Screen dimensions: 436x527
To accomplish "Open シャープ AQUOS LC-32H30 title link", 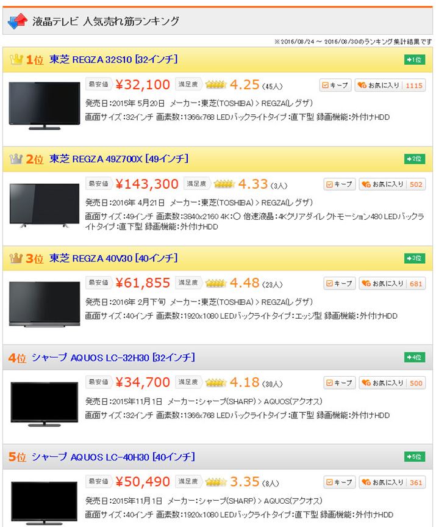I will [x=113, y=357].
